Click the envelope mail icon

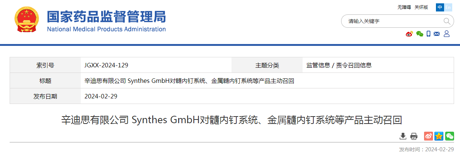[x=437, y=34]
